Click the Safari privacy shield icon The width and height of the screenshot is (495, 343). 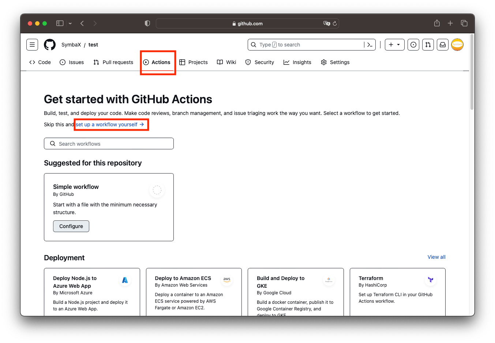tap(147, 23)
